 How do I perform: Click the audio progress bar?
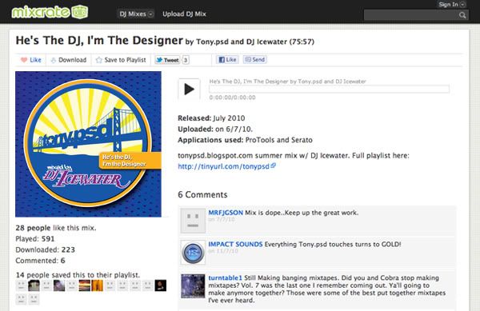click(329, 89)
